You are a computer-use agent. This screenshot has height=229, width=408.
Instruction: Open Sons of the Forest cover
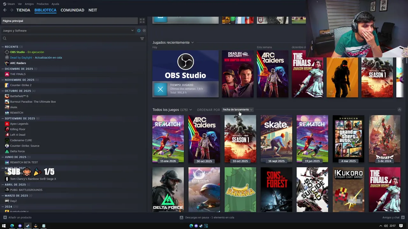click(x=276, y=190)
